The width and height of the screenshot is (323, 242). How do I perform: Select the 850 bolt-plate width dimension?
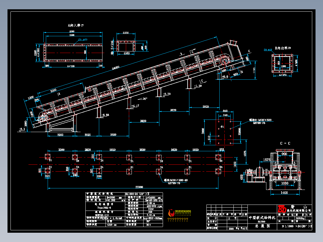225,111
